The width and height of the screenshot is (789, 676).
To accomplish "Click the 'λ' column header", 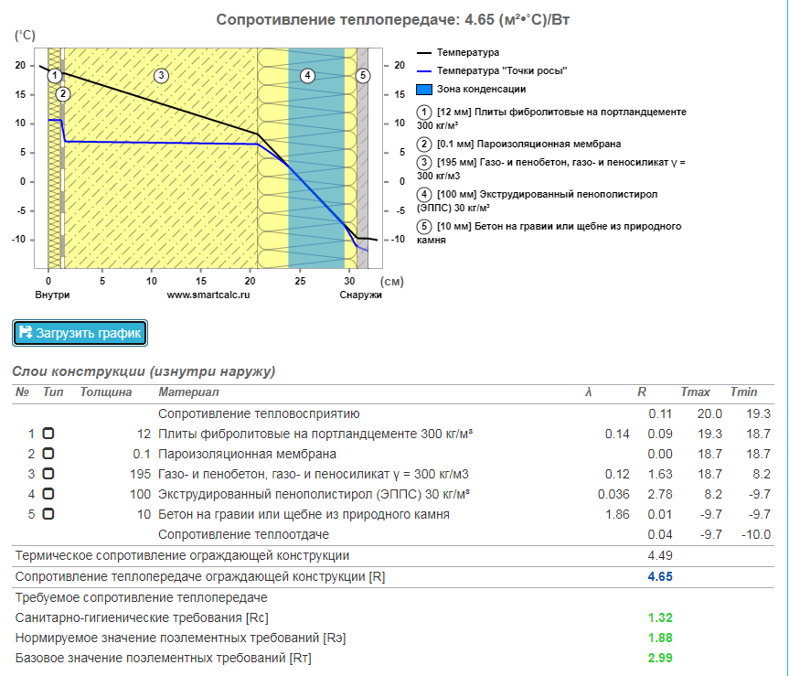I will click(x=588, y=392).
